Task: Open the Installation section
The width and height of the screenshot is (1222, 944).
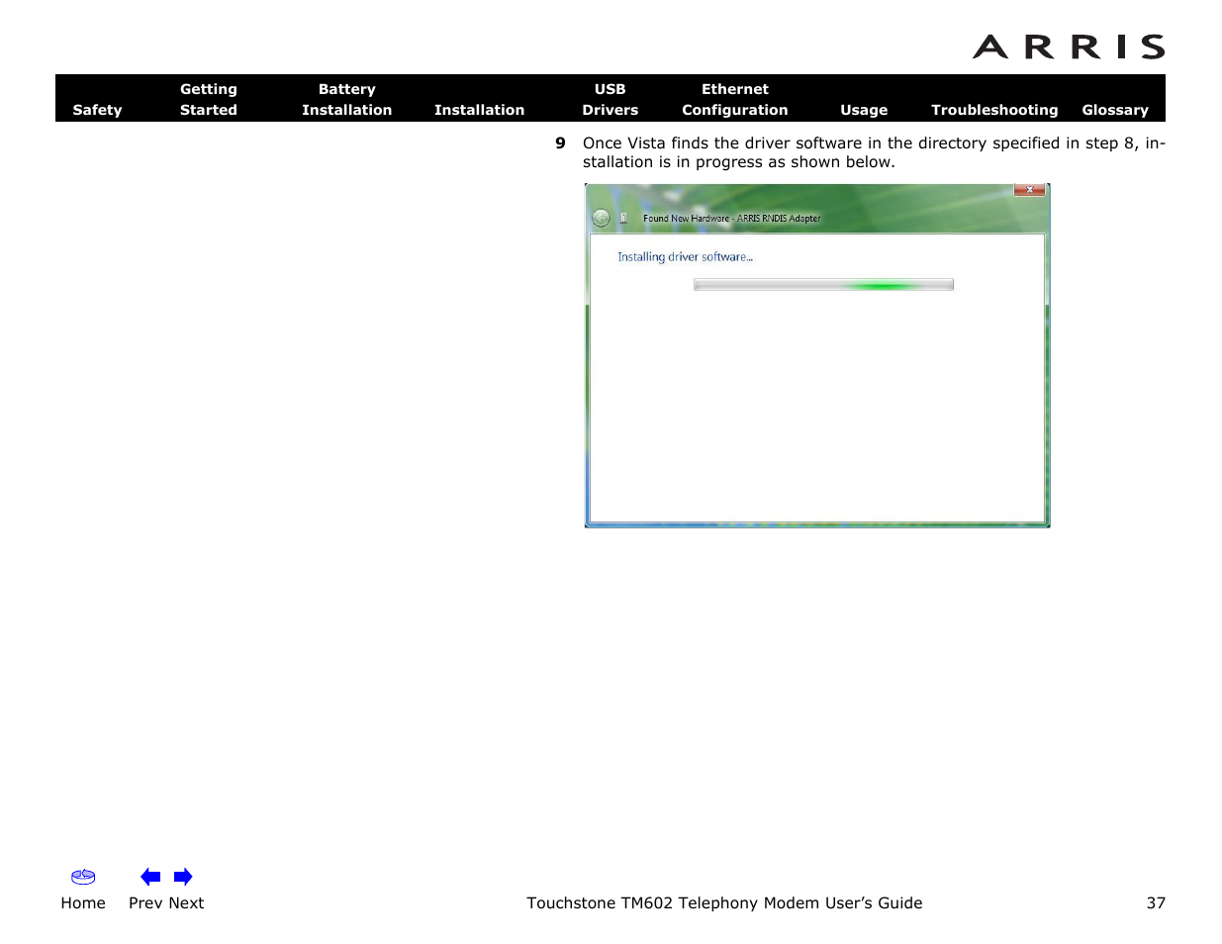Action: pyautogui.click(x=479, y=110)
